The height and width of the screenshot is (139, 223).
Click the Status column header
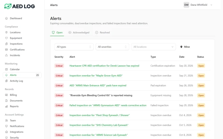tap(200, 57)
